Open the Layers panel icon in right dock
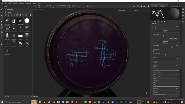185x104 pixels. pos(183,9)
